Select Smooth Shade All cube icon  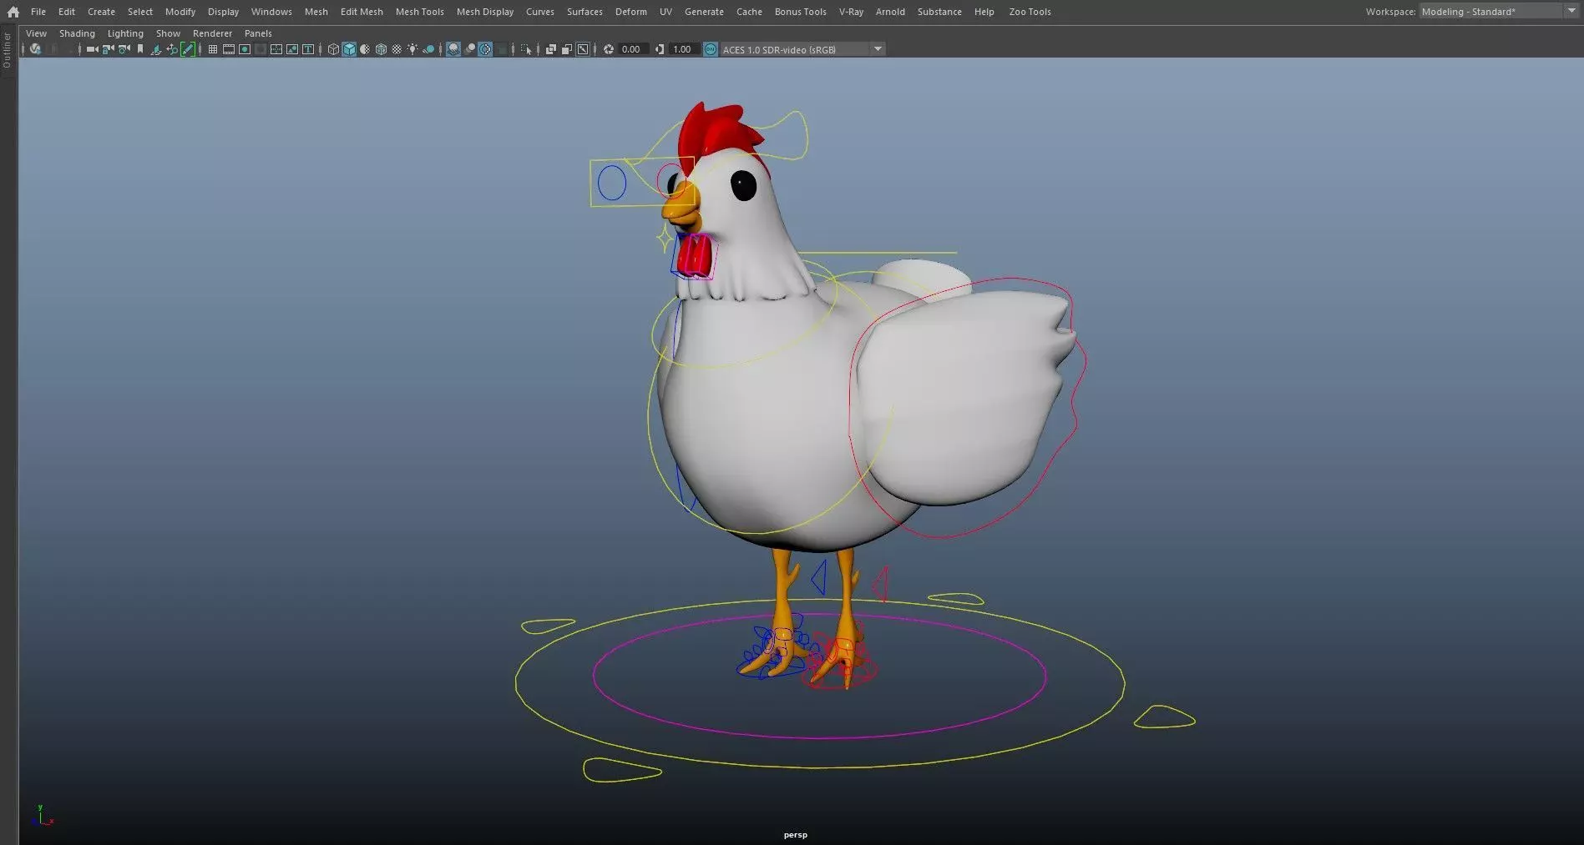click(349, 49)
